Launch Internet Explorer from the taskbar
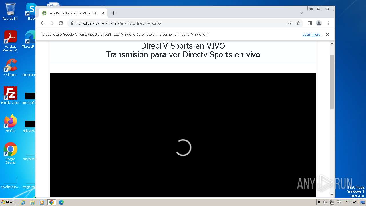This screenshot has height=206, width=366. pos(23,202)
